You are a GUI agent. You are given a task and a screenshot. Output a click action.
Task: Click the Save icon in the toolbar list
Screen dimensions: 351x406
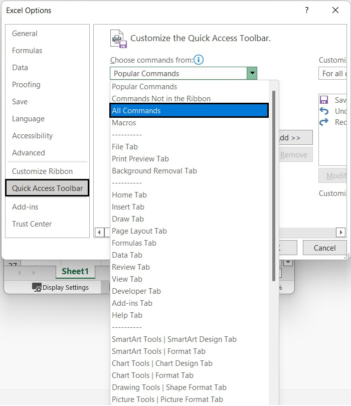pos(324,100)
